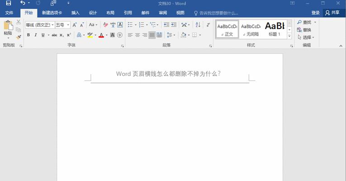This screenshot has width=346, height=181.
Task: Open the font color dropdown arrow
Action: 107,35
